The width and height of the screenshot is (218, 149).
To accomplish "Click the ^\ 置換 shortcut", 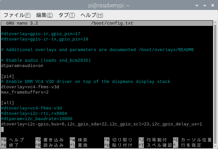I will pos(78,145).
